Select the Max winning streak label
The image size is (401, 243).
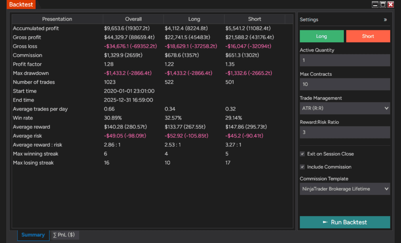click(x=36, y=154)
